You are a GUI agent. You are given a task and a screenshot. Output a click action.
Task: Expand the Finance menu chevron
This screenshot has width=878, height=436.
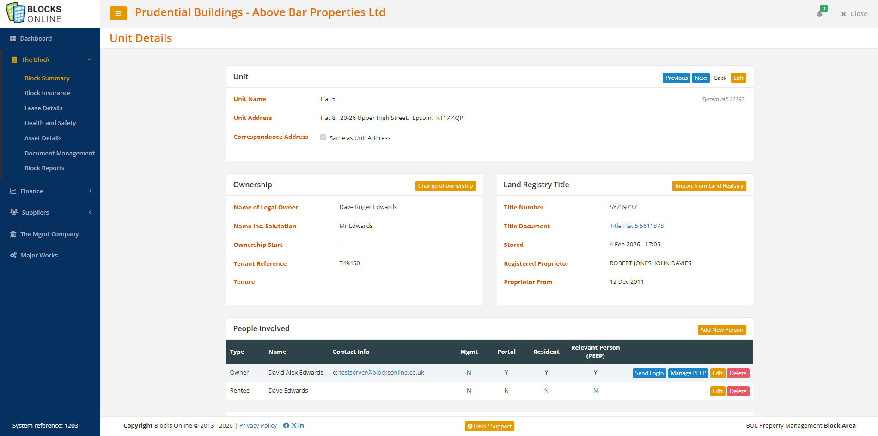tap(90, 191)
